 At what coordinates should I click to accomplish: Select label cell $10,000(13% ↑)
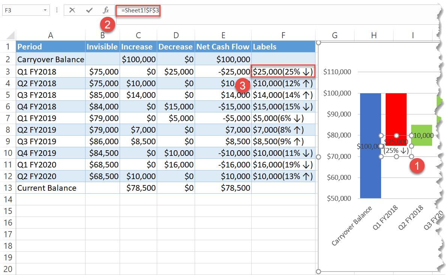pos(283,176)
